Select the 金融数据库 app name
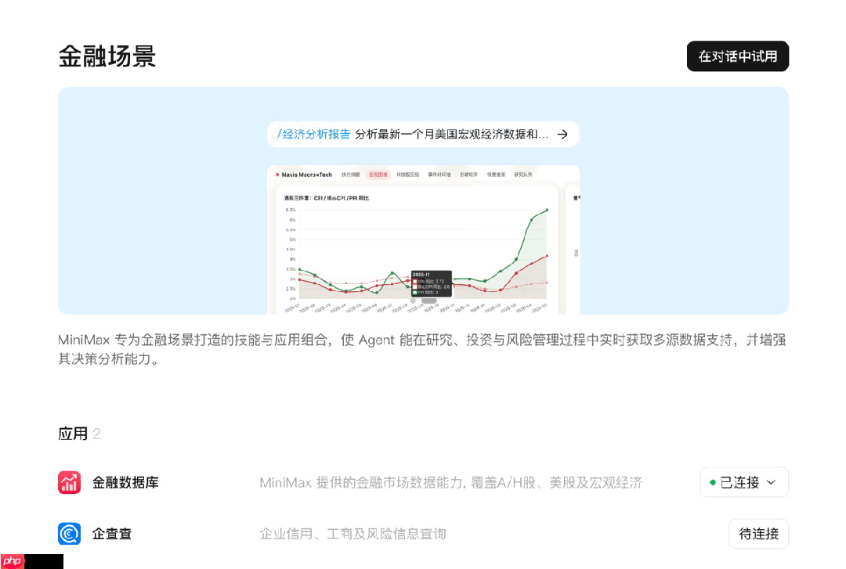The width and height of the screenshot is (846, 569). tap(125, 482)
